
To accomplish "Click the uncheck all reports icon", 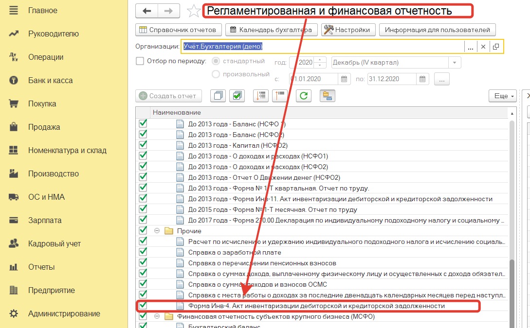I will tap(218, 96).
